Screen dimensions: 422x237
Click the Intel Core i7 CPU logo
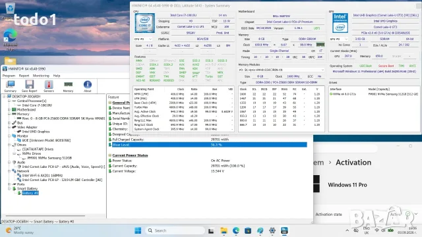[145, 23]
